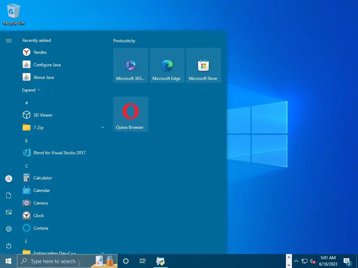Screen dimensions: 358x268
Task: Open Calculator app
Action: click(x=64, y=178)
